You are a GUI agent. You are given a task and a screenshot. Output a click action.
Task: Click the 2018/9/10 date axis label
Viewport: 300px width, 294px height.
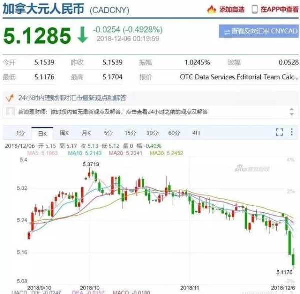[x=39, y=288]
